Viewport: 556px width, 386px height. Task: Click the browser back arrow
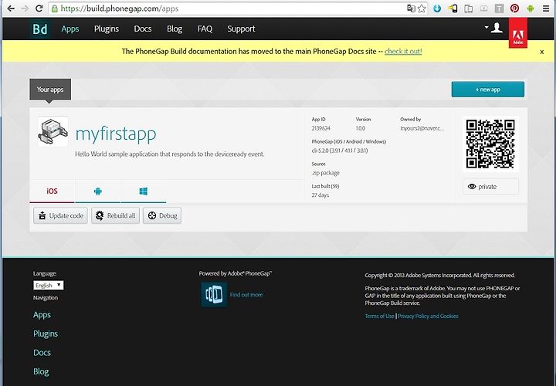[x=11, y=8]
